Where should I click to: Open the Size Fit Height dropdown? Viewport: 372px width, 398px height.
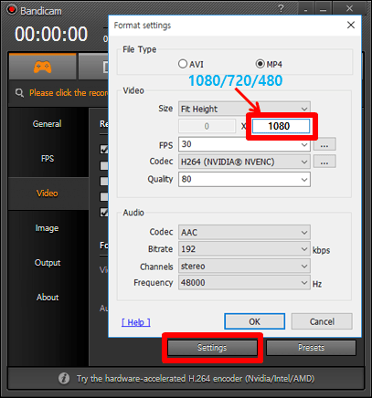click(x=244, y=109)
